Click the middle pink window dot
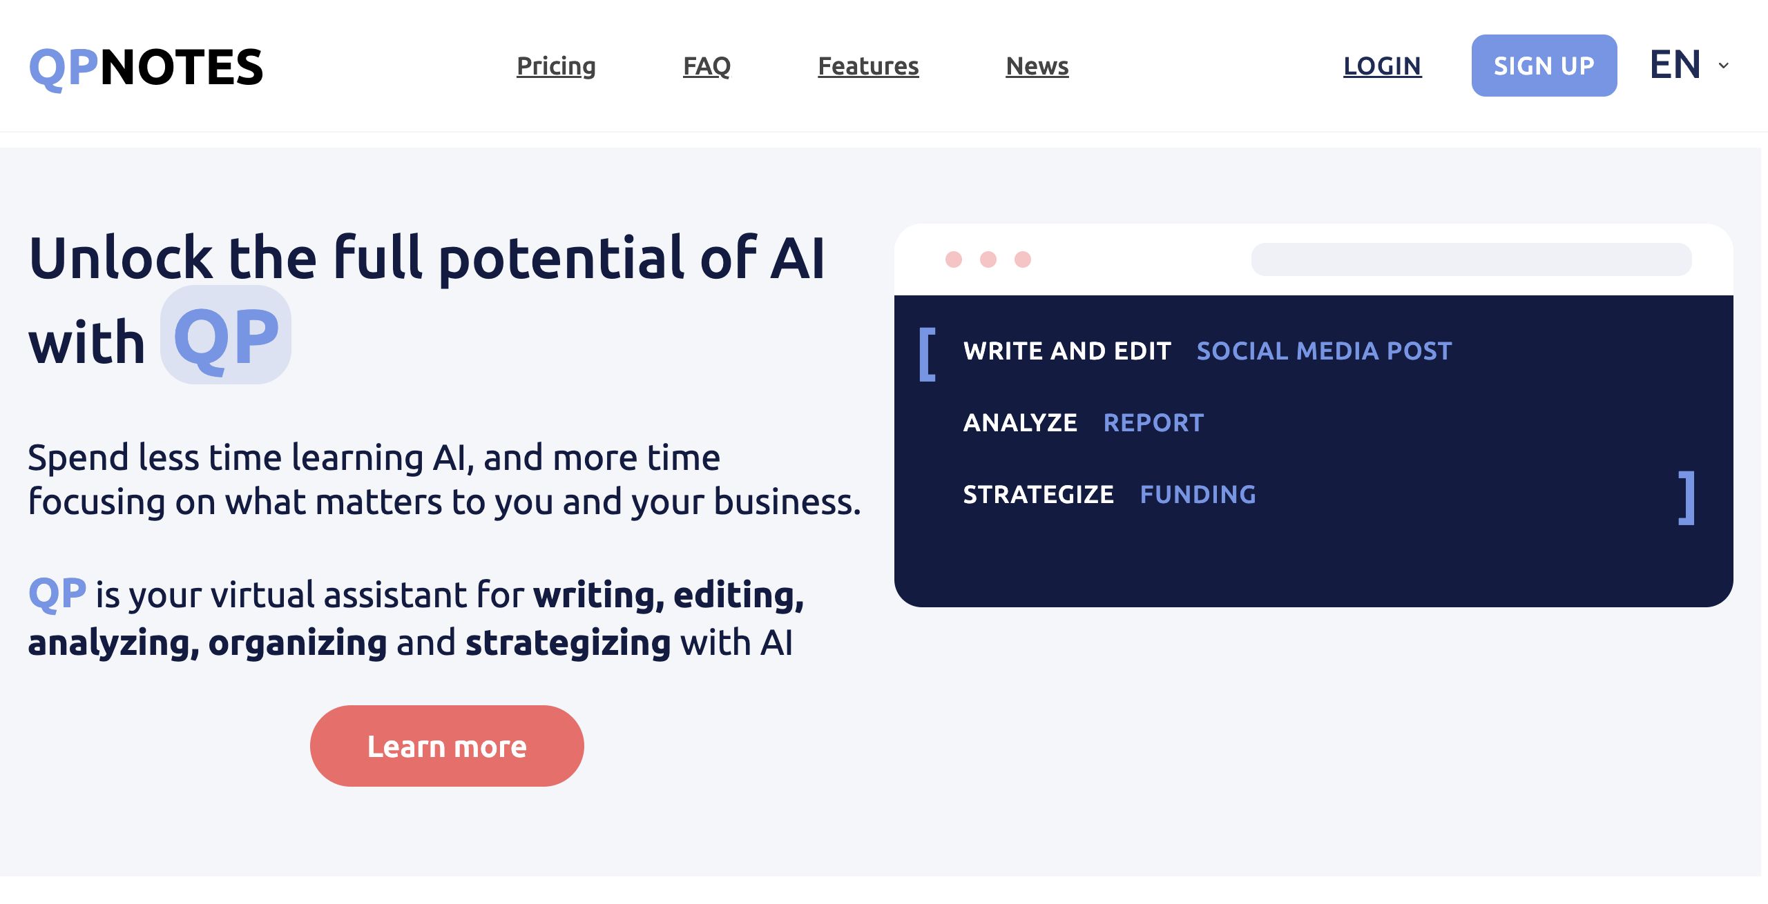The width and height of the screenshot is (1768, 904). click(x=988, y=259)
